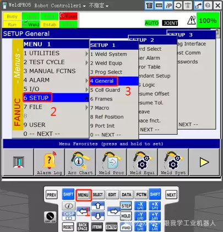
Task: Click the NEXT key on keypad
Action: pos(171,195)
